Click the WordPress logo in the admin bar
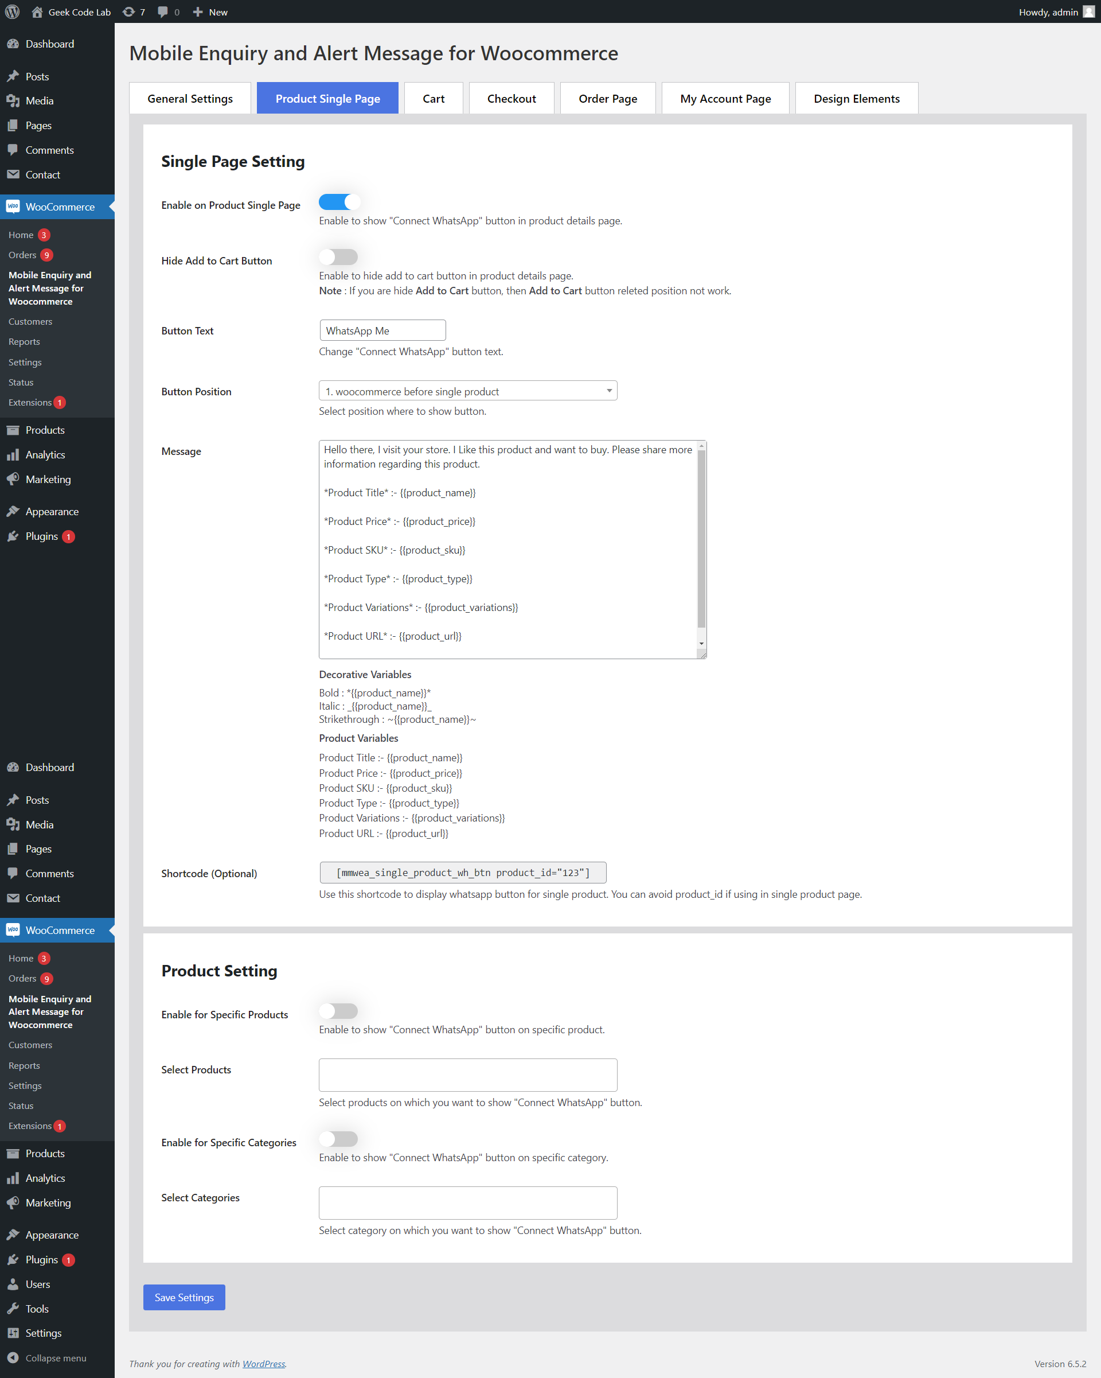 pyautogui.click(x=12, y=11)
